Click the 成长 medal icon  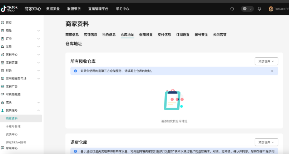3,102
